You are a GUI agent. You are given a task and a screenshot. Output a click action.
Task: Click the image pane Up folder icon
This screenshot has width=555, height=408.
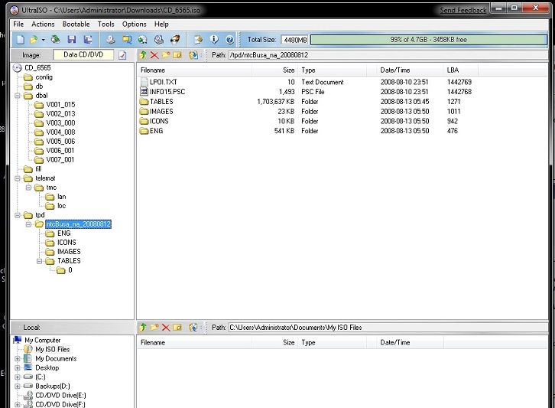[x=143, y=55]
